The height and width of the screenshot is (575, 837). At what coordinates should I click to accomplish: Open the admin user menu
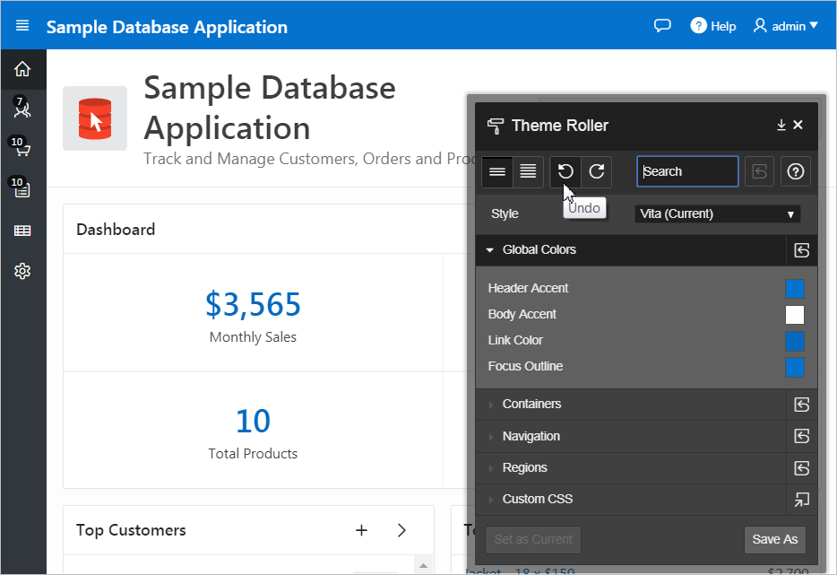[785, 26]
